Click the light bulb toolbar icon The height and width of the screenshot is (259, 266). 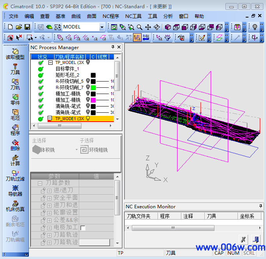pyautogui.click(x=255, y=27)
